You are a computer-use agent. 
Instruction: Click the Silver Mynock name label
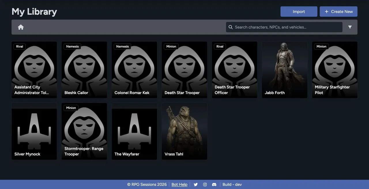(x=27, y=154)
